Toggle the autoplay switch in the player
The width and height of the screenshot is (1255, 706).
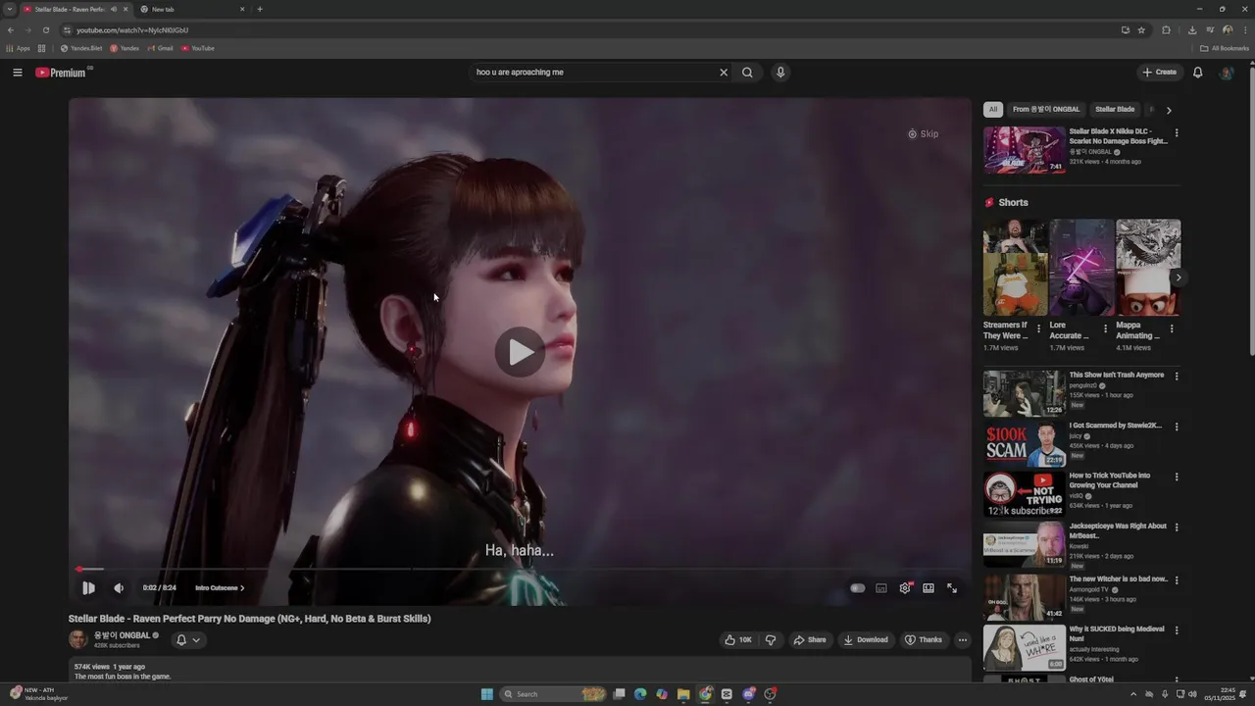(858, 588)
